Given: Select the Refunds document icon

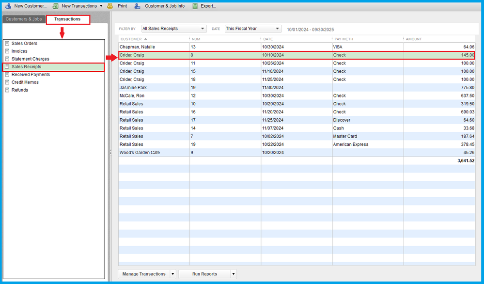Looking at the screenshot, I should click(x=7, y=90).
